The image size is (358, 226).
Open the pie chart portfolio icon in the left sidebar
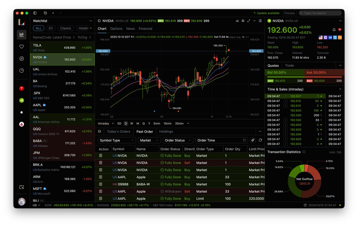pyautogui.click(x=21, y=71)
